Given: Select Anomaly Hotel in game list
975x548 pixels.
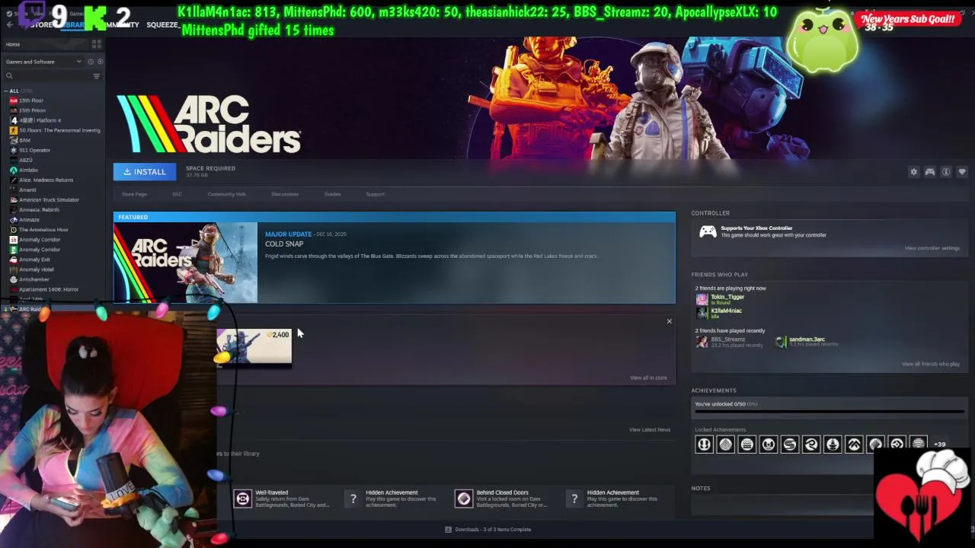Looking at the screenshot, I should pyautogui.click(x=36, y=269).
